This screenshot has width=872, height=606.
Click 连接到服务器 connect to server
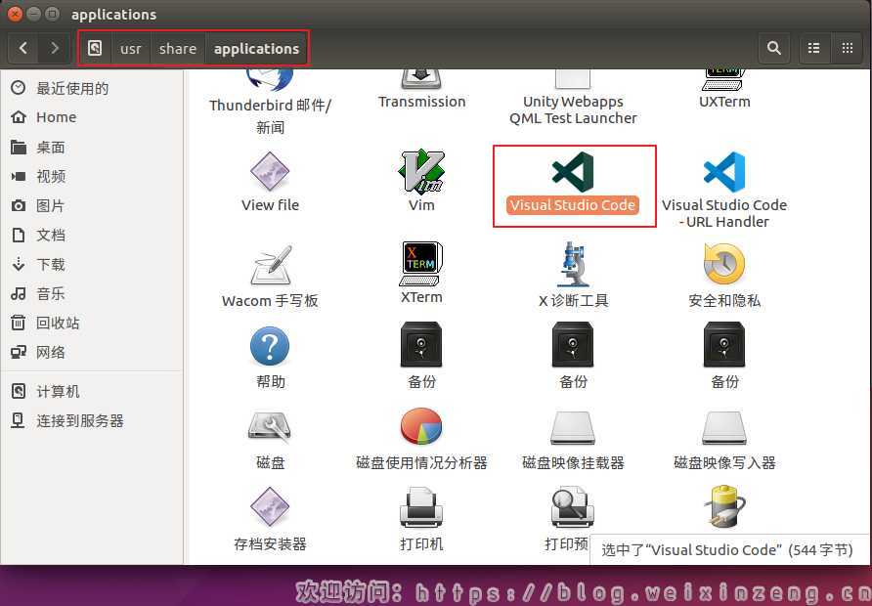tap(92, 421)
